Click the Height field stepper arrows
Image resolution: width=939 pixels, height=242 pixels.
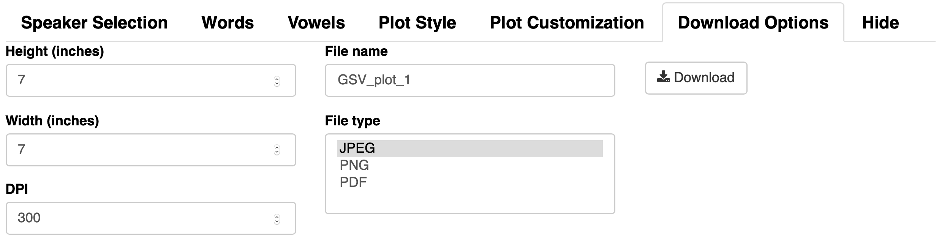277,81
